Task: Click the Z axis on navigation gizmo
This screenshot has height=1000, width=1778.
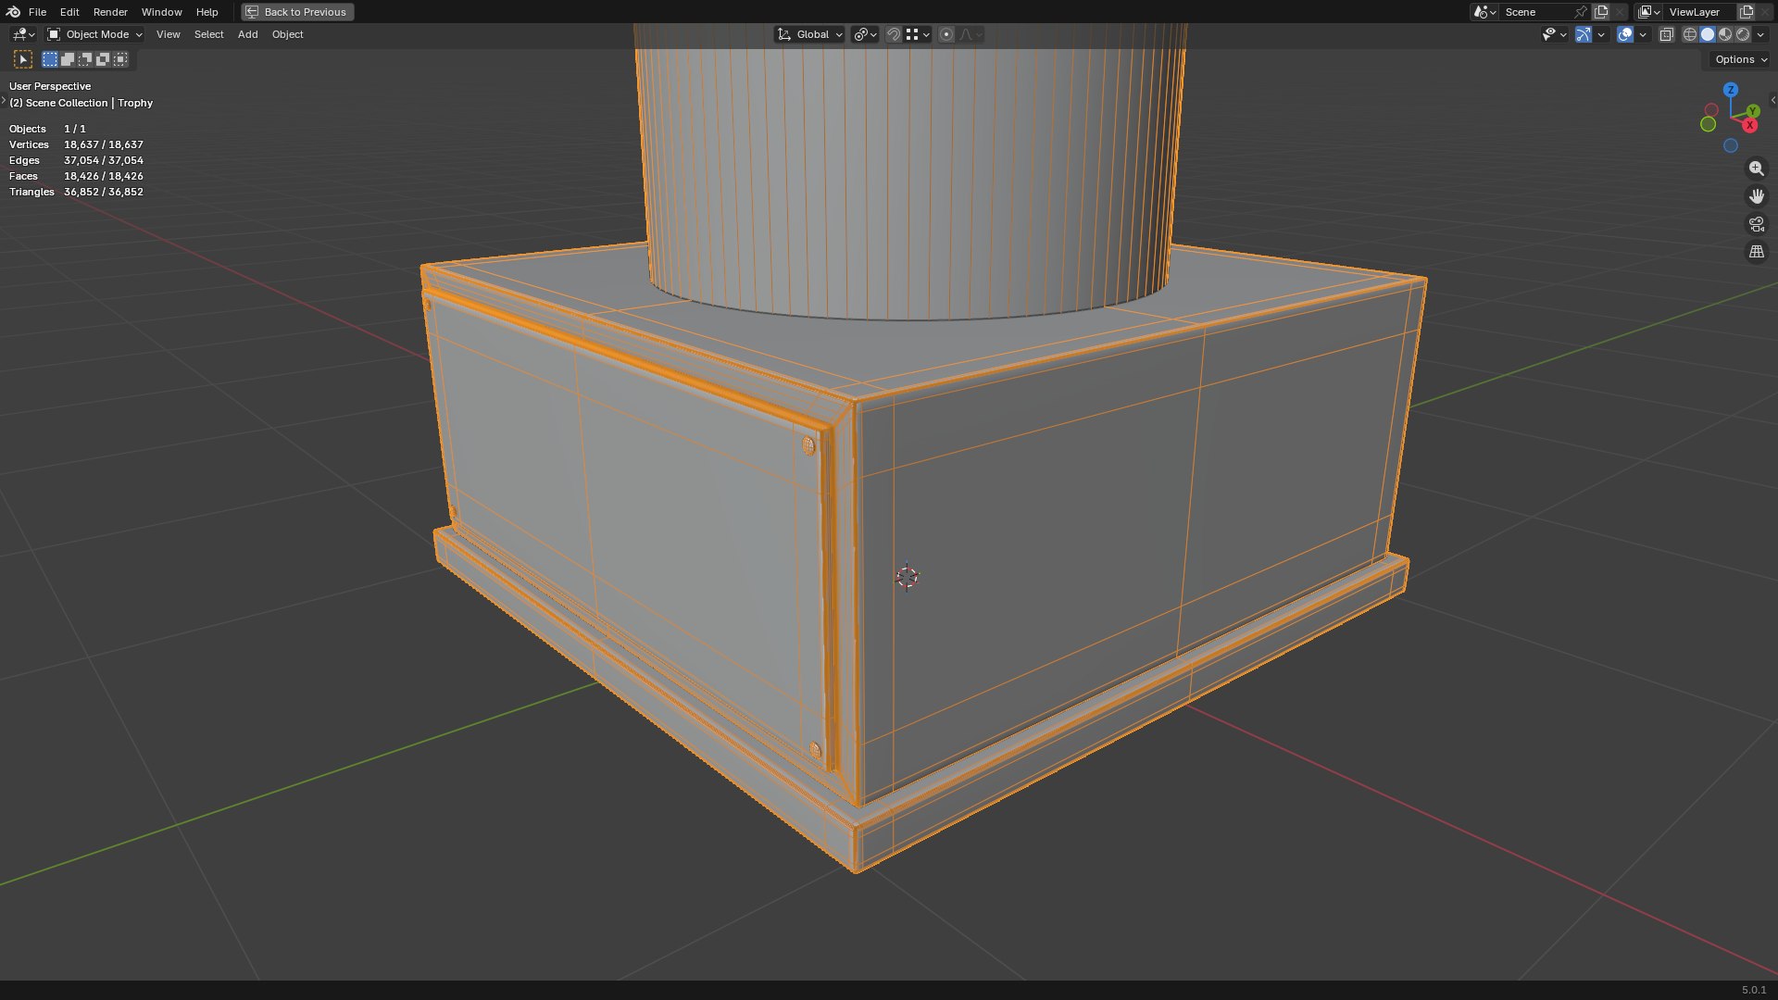Action: (1731, 90)
